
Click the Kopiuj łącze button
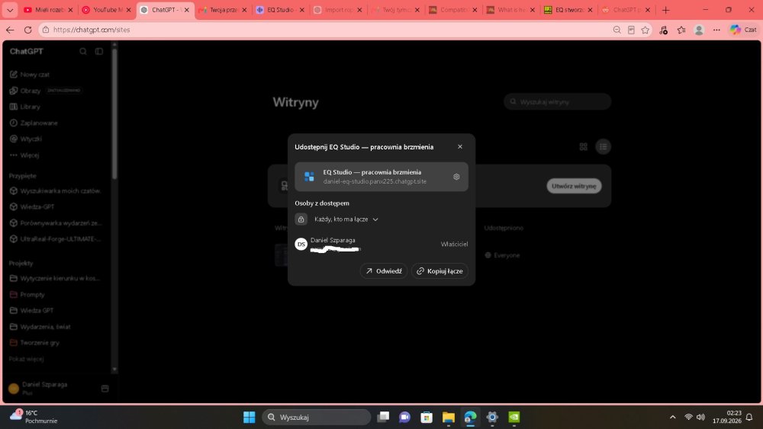(439, 271)
